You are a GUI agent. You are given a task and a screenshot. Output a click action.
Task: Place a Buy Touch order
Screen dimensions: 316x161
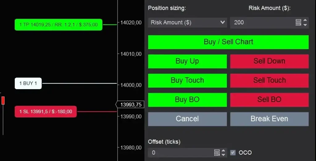(187, 80)
